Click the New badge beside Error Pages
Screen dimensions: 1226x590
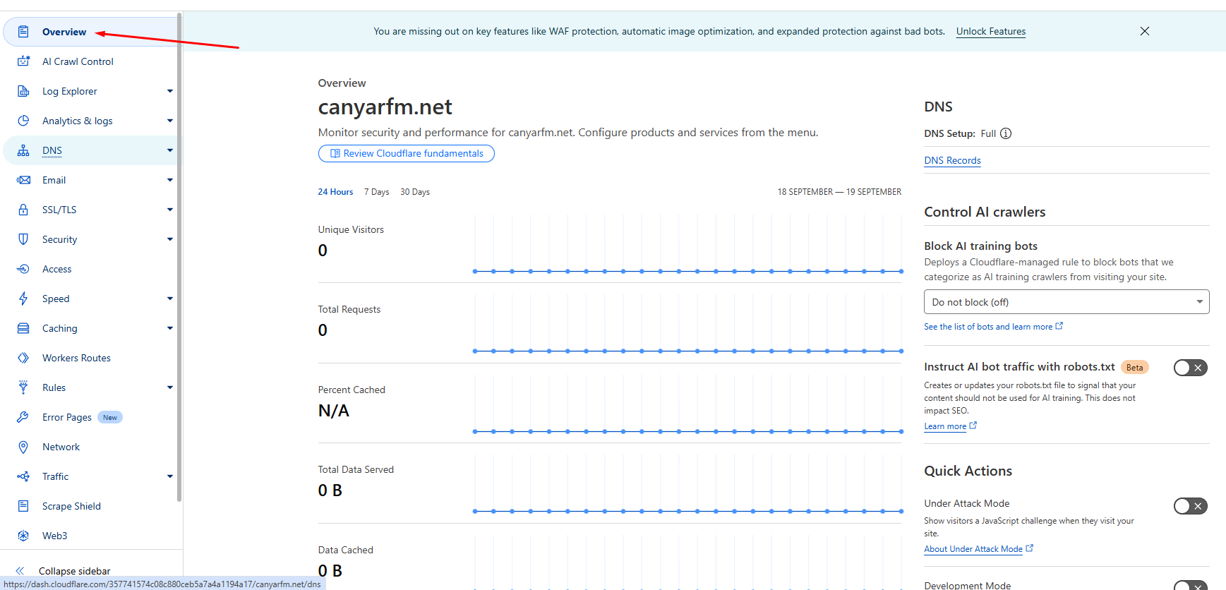click(110, 417)
